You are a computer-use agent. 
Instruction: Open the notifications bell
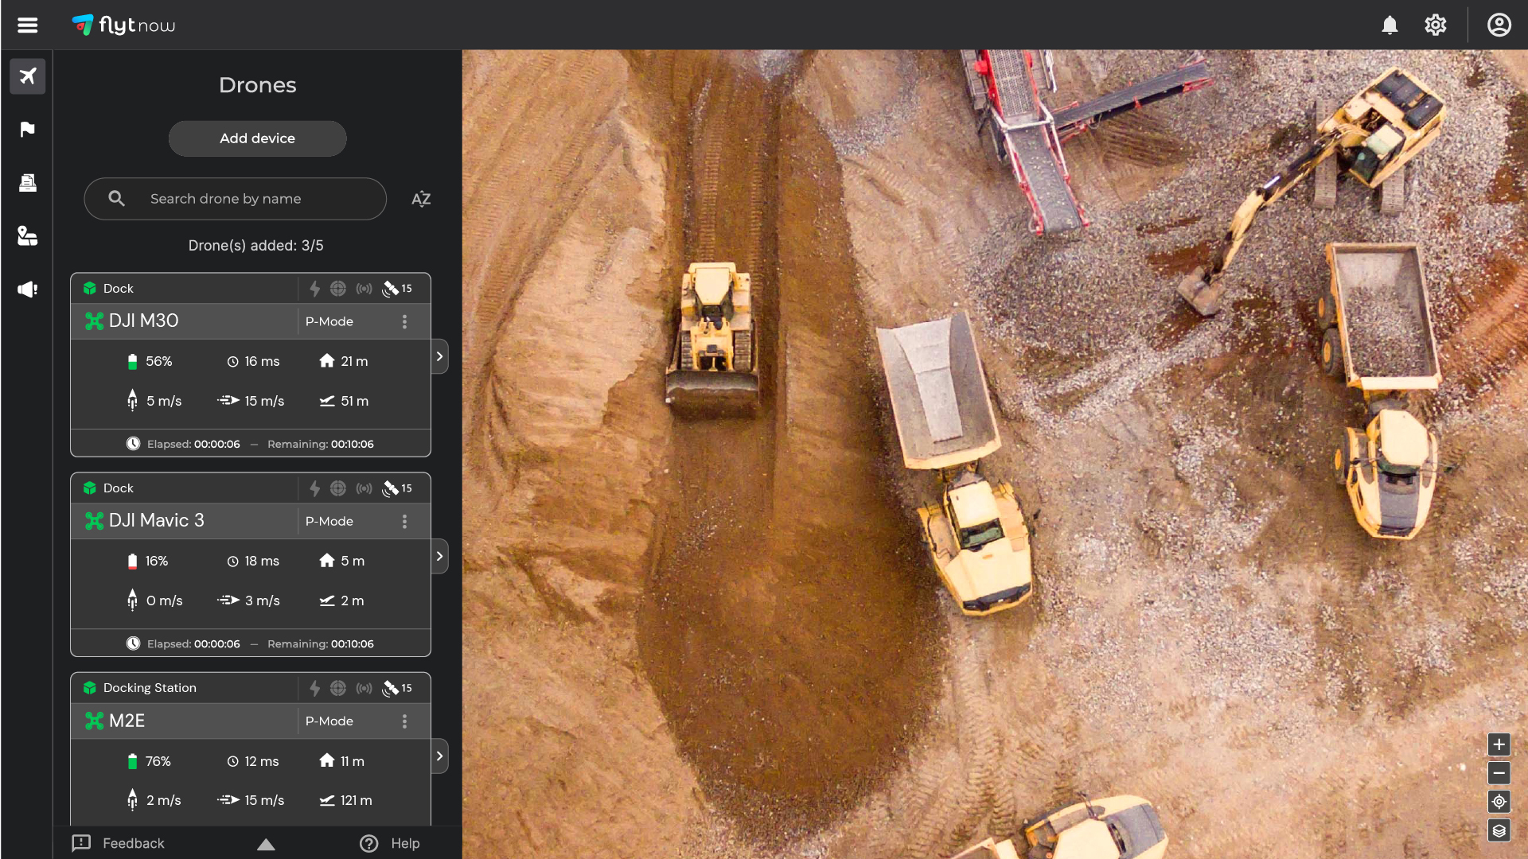tap(1390, 25)
